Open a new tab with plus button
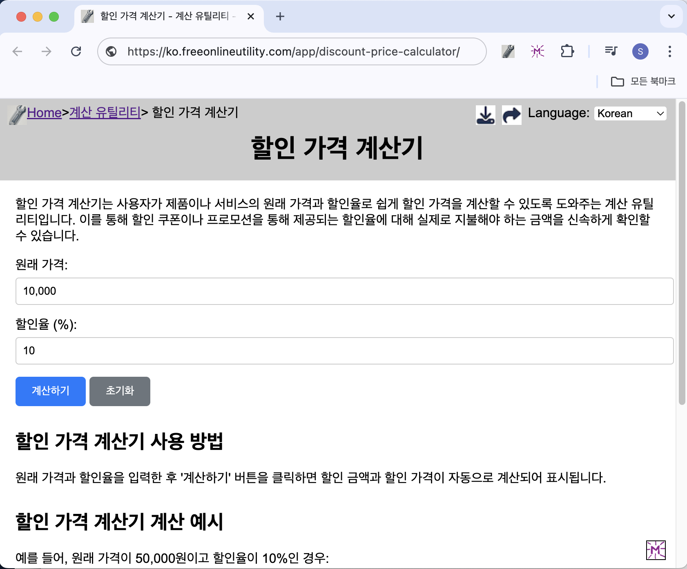687x569 pixels. [x=280, y=16]
